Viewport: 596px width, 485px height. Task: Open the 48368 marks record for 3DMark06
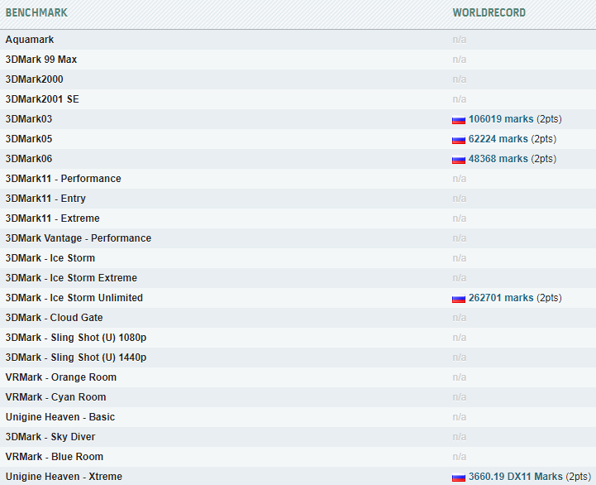click(498, 159)
